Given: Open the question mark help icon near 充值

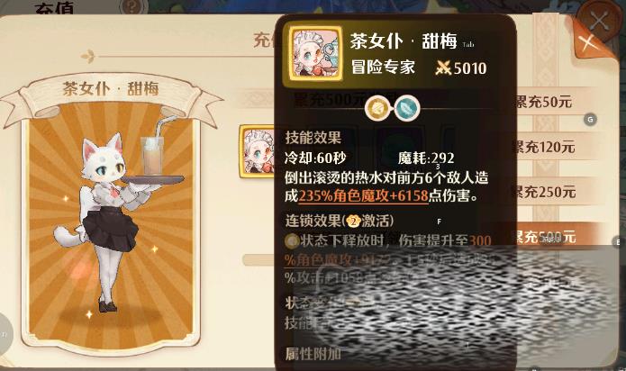Looking at the screenshot, I should click(x=132, y=6).
